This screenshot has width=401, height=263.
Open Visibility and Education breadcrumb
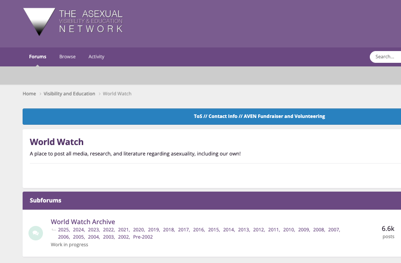69,94
